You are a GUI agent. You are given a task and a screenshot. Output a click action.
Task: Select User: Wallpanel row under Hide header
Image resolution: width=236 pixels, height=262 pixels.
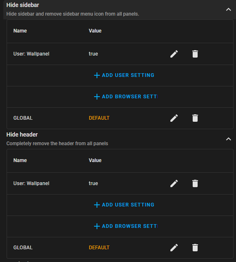click(120, 183)
